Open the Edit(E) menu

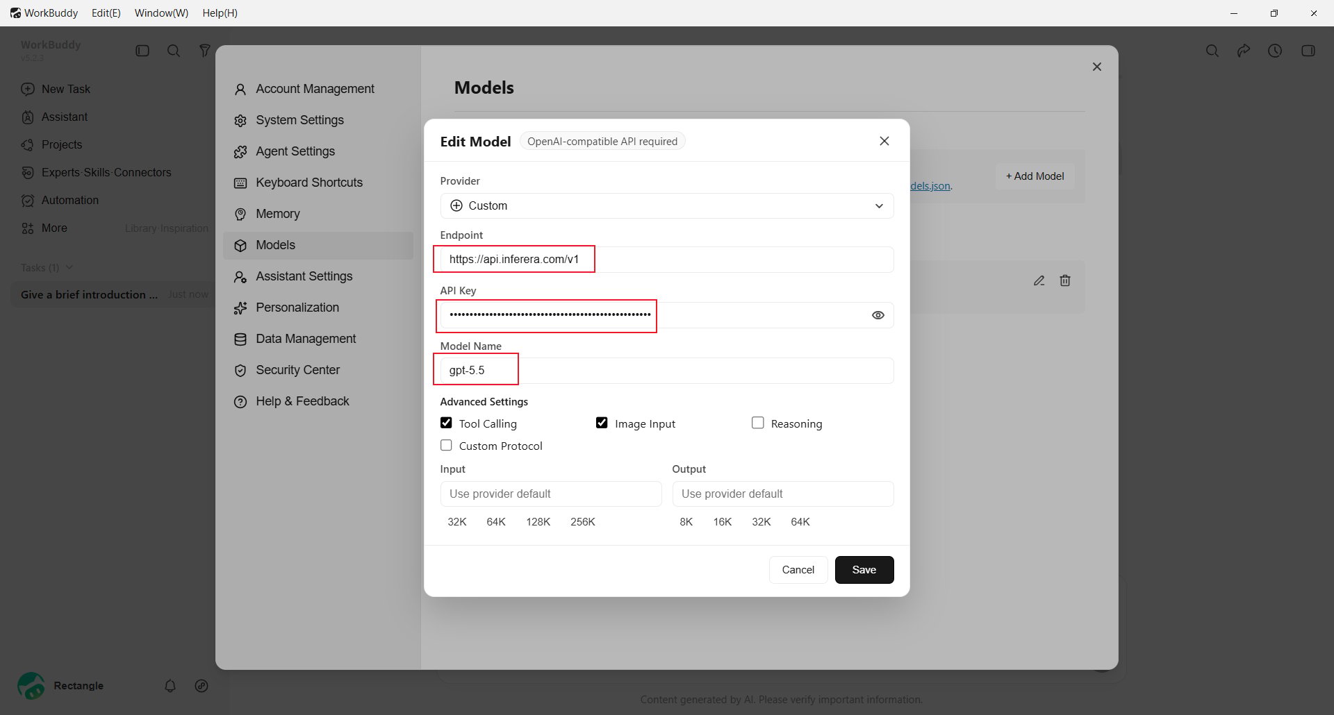[106, 13]
